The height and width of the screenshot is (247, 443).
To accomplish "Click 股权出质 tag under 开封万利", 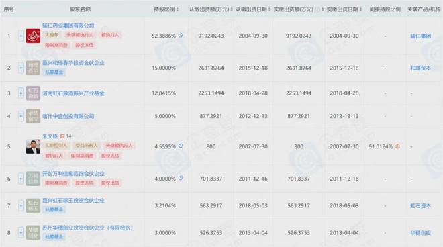I will coord(110,183).
